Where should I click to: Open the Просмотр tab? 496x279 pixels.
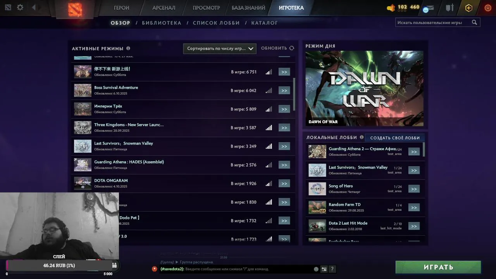click(206, 8)
